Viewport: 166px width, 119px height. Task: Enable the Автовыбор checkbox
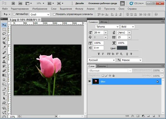(14, 14)
